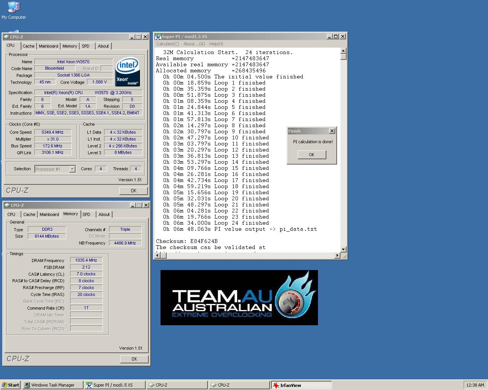488x390 pixels.
Task: Click the Bus Speed value 172.6 MHz
Action: pos(53,146)
